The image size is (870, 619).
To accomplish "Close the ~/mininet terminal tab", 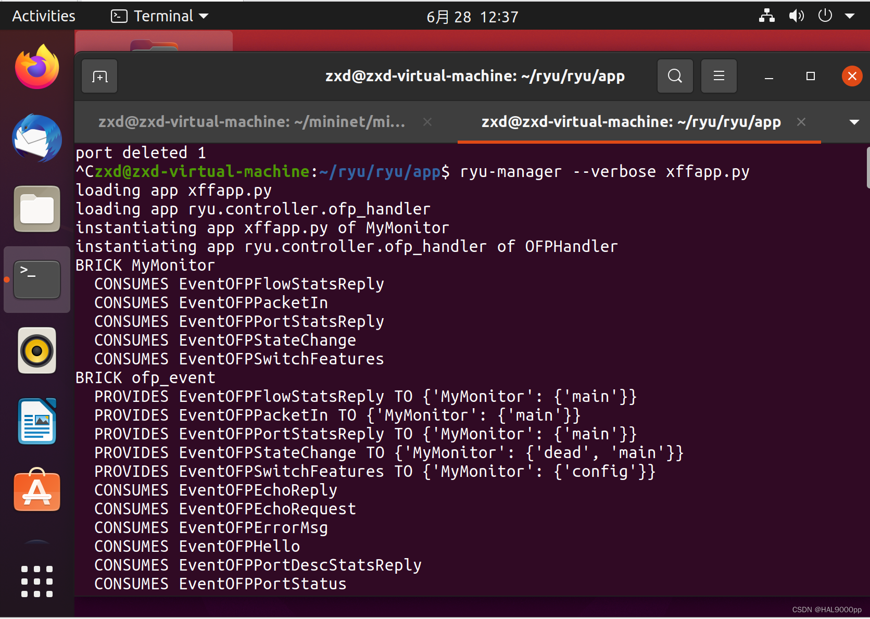I will [x=427, y=122].
